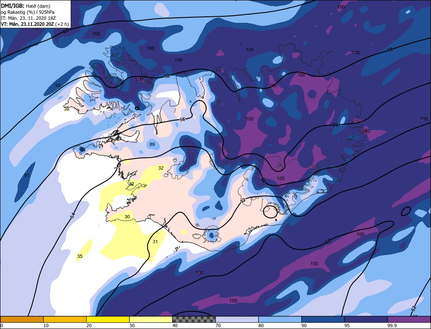This screenshot has width=431, height=329.
Task: Click the medium blue 90–95 legend swatch
Action: tap(323, 319)
